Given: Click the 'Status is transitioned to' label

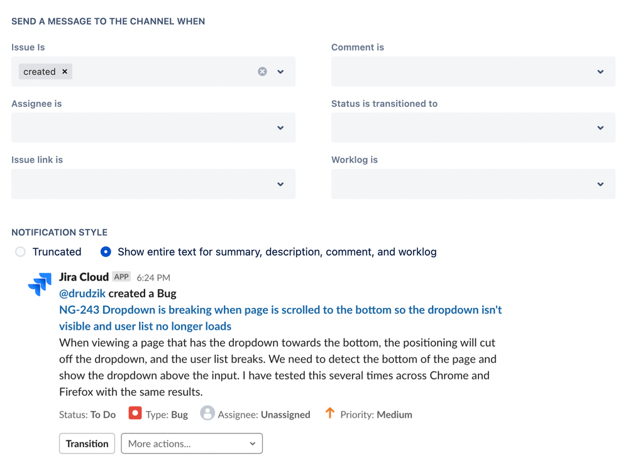Looking at the screenshot, I should (x=385, y=104).
